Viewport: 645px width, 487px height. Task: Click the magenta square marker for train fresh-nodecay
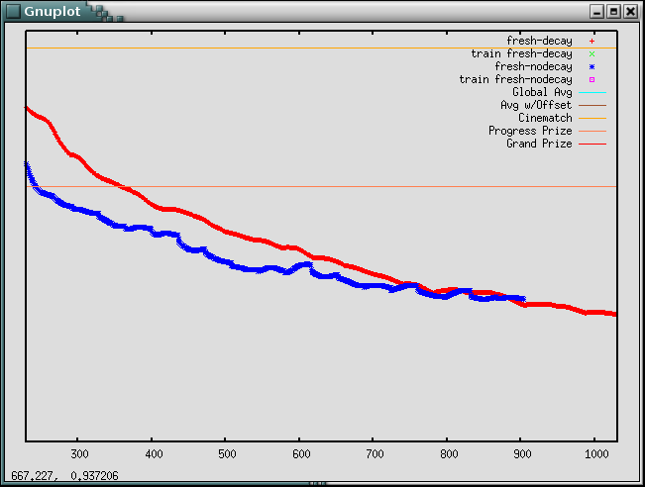[591, 79]
